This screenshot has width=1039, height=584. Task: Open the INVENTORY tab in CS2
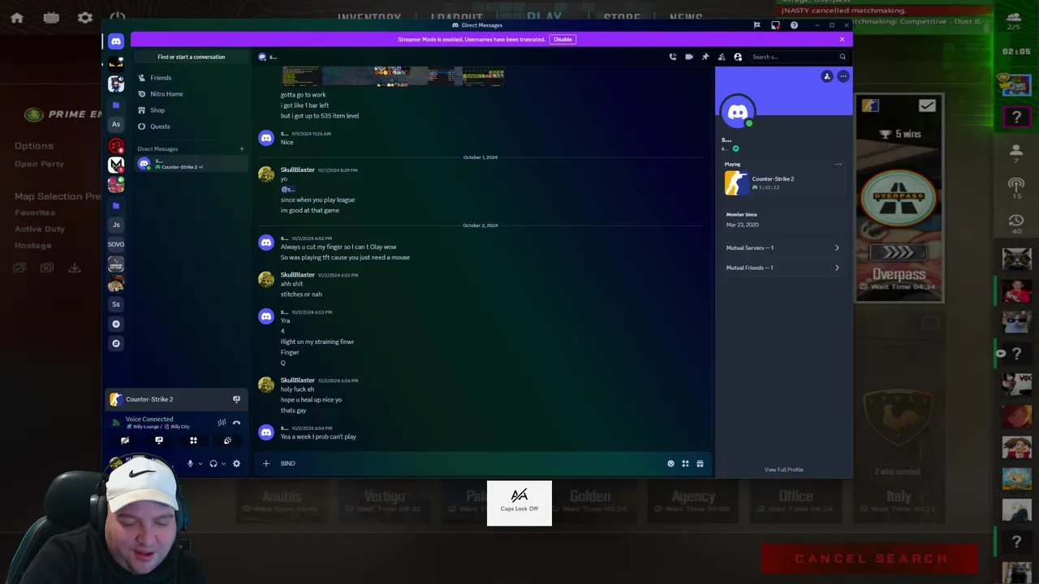[369, 17]
